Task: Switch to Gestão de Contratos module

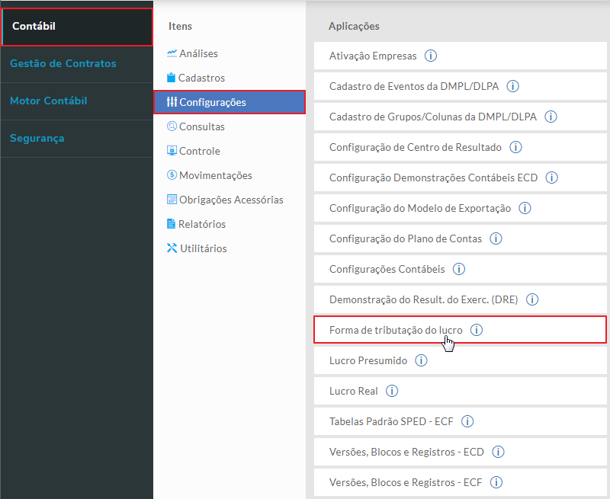Action: [x=63, y=63]
